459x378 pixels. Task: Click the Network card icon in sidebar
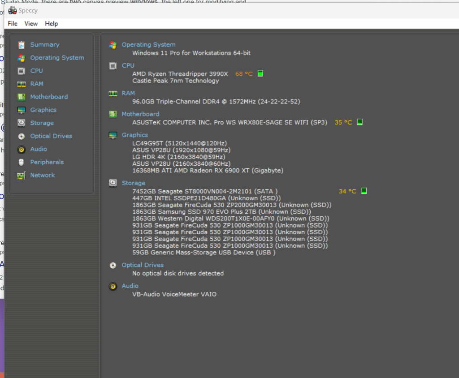click(x=21, y=176)
